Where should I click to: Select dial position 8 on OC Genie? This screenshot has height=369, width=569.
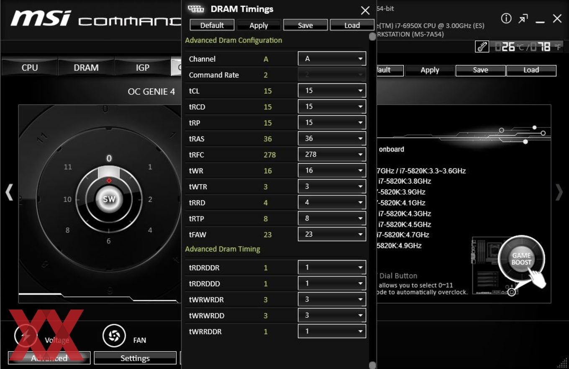[x=67, y=230]
